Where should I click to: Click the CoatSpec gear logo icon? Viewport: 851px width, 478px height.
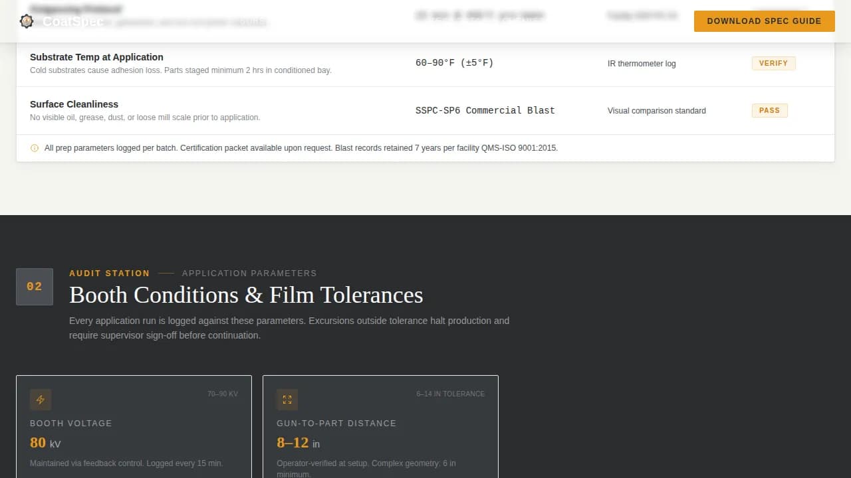[x=27, y=21]
